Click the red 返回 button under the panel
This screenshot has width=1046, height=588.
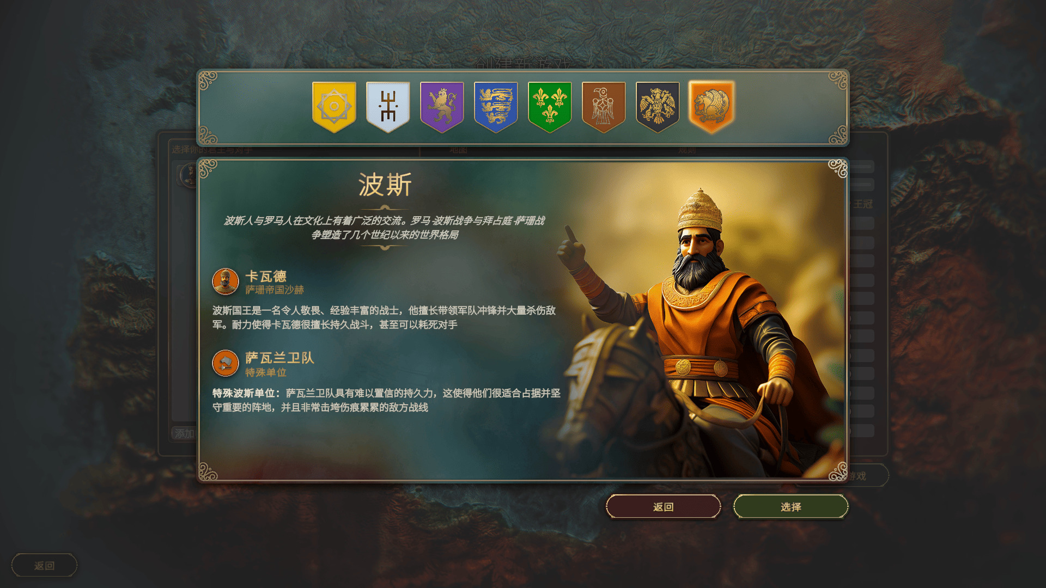point(664,507)
